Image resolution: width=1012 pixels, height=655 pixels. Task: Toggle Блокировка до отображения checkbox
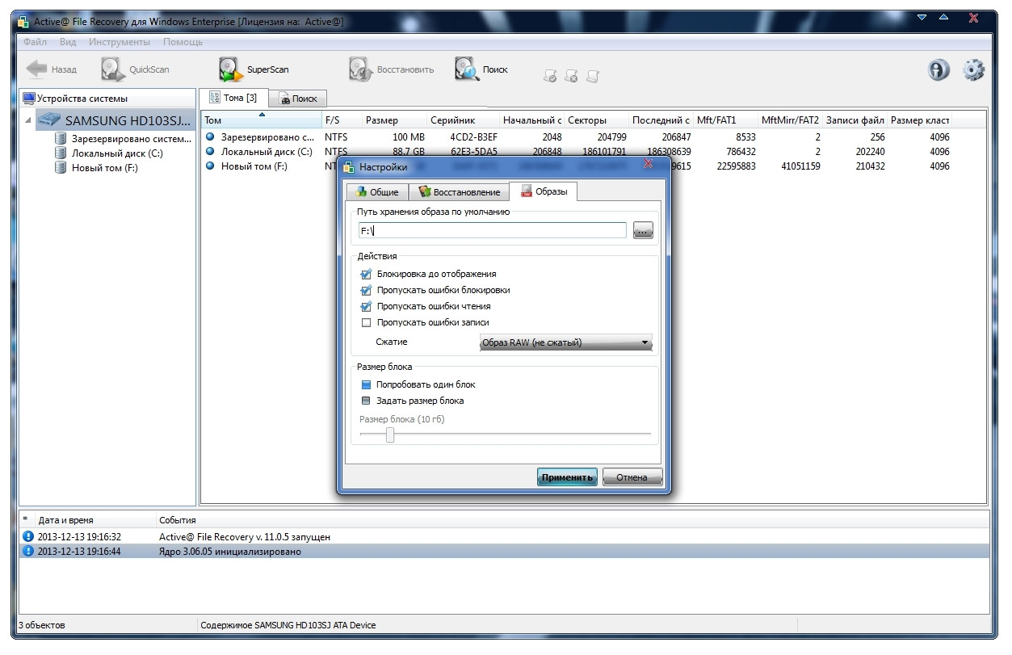click(367, 274)
